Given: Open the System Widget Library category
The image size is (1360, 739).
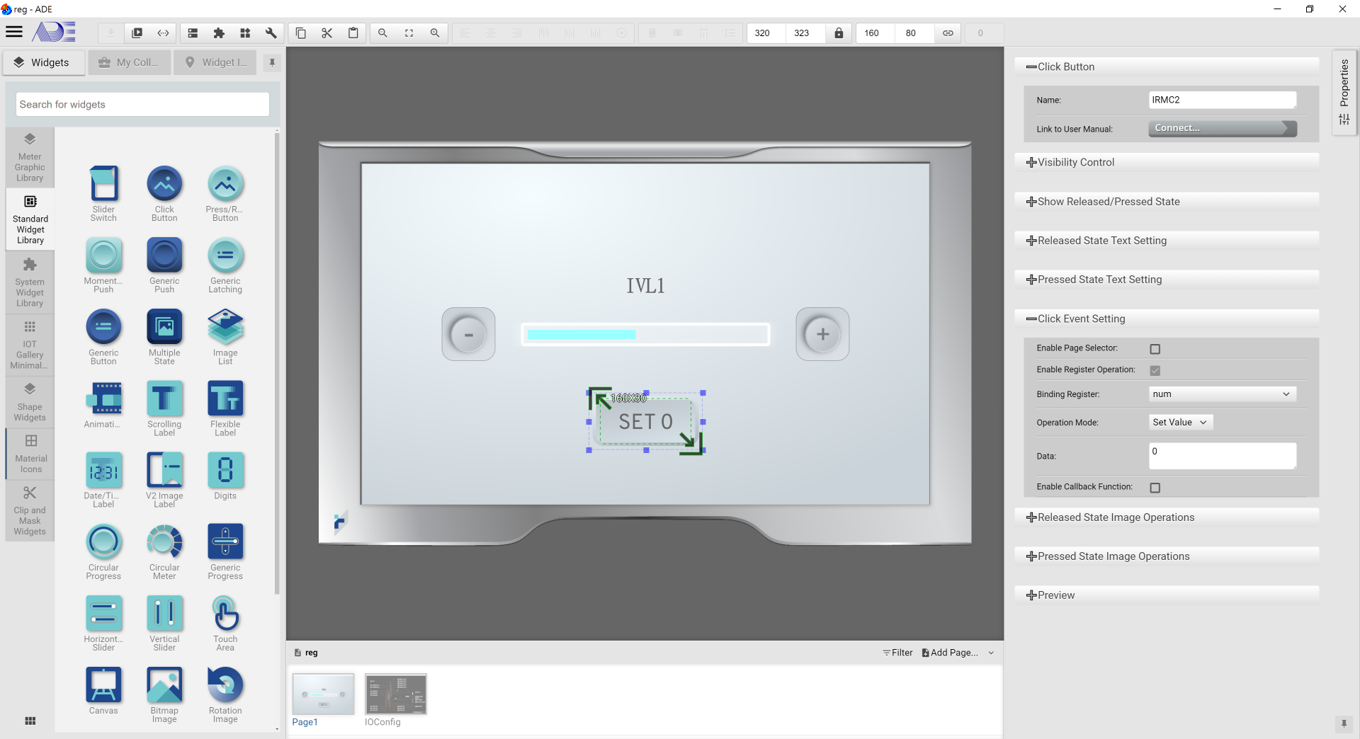Looking at the screenshot, I should pos(30,282).
